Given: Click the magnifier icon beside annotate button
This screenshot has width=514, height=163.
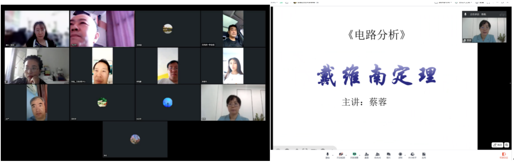Looking at the screenshot, I should (x=506, y=145).
